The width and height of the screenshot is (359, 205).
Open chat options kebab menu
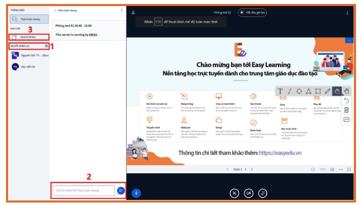tap(122, 10)
